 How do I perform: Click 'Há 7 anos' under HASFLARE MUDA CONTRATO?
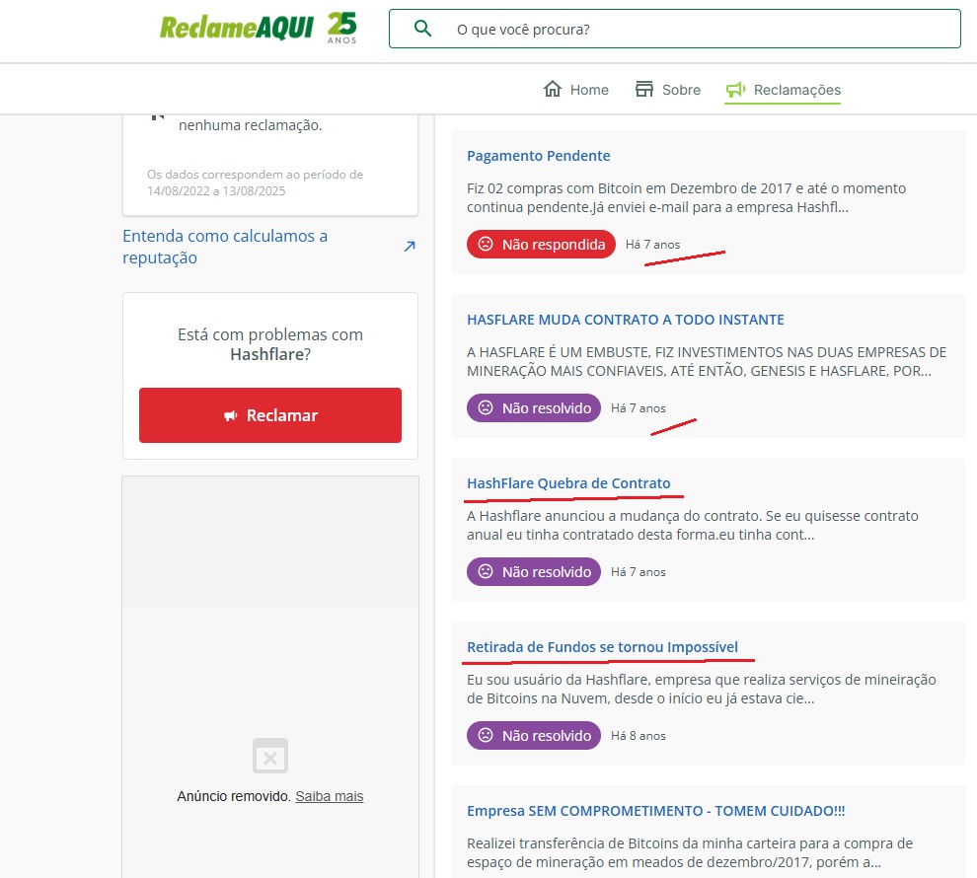(639, 408)
